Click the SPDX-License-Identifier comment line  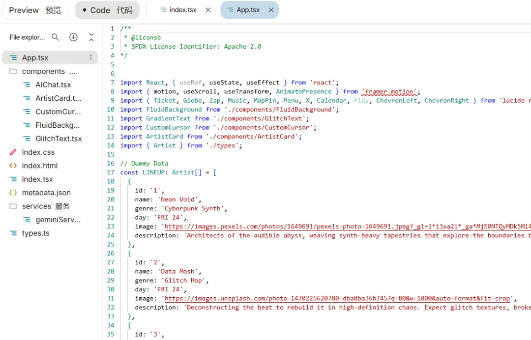(193, 46)
